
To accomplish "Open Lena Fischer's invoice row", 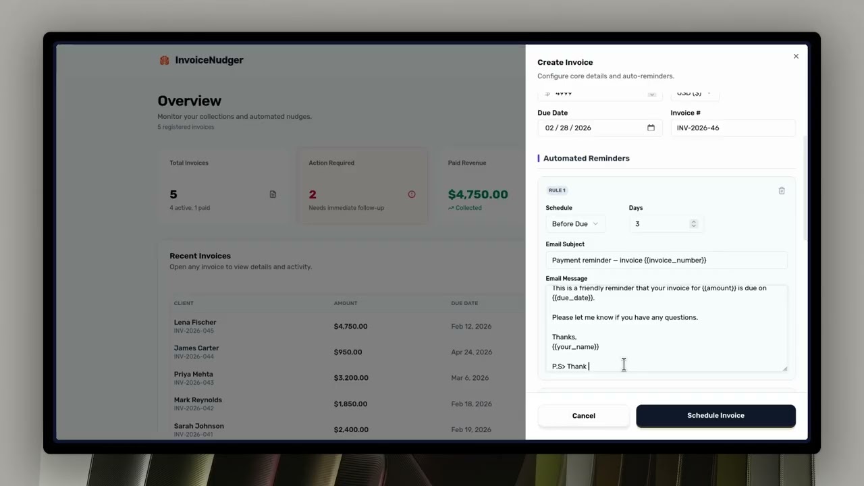I will tap(348, 327).
